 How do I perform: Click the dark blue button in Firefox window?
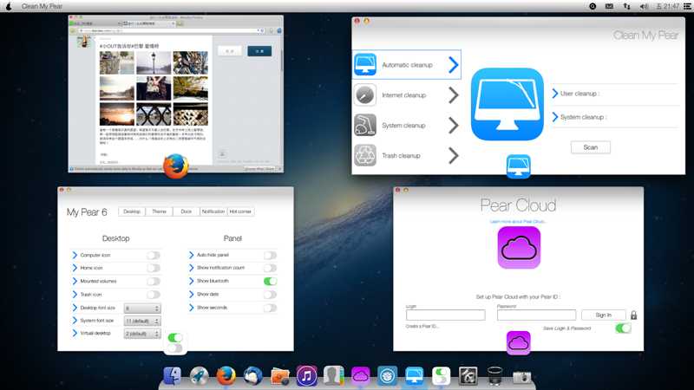tap(259, 51)
